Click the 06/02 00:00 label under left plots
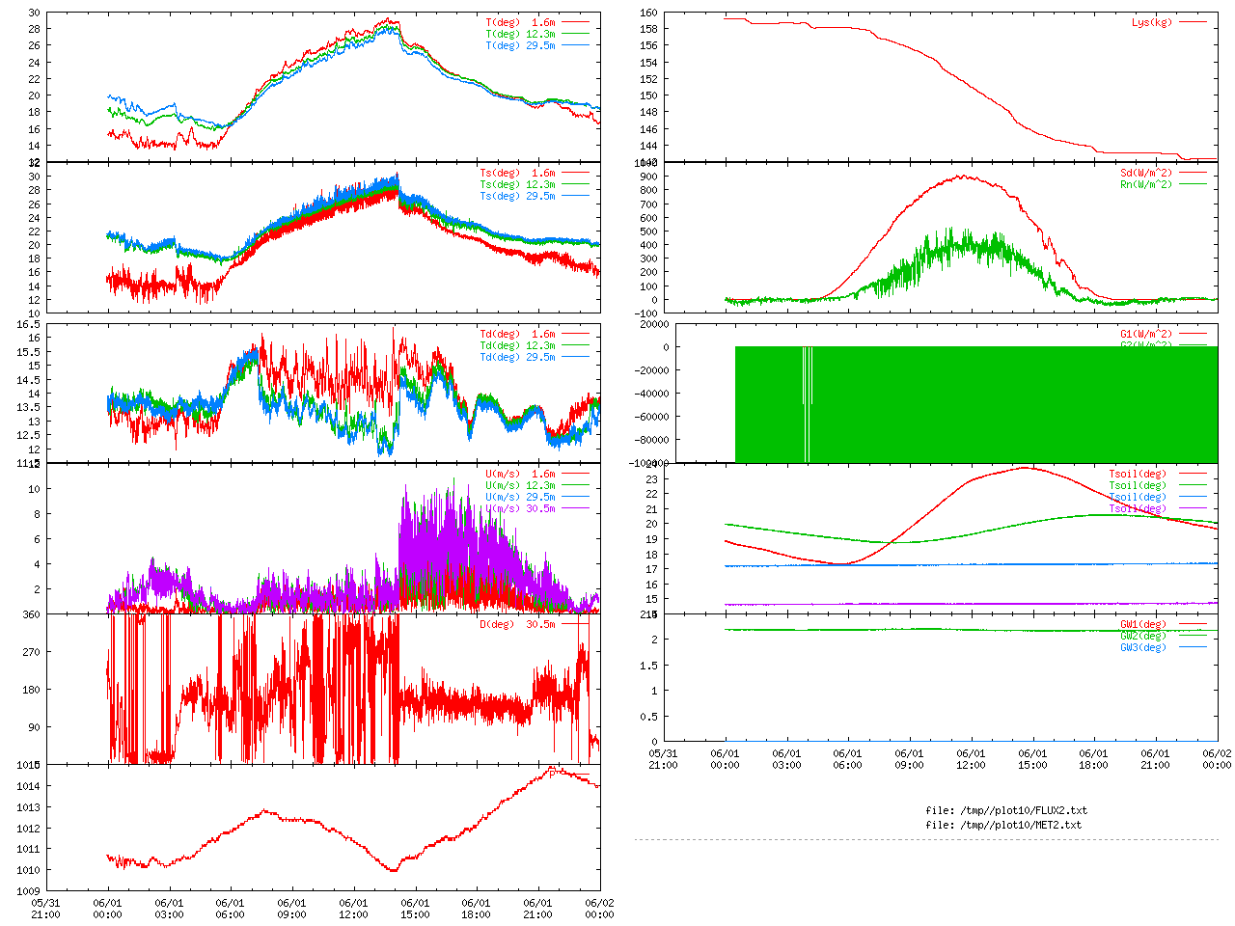This screenshot has height=926, width=1235. coord(599,909)
